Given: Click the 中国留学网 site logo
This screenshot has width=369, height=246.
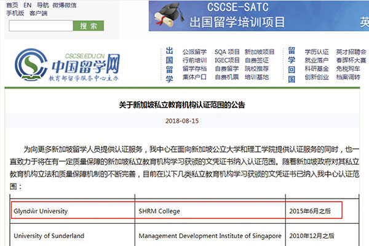Looking at the screenshot, I should pos(67,65).
